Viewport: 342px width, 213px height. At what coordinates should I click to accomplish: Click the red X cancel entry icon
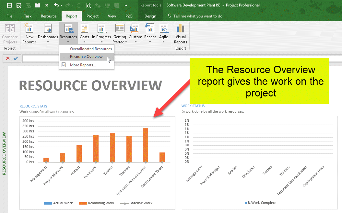click(8, 58)
